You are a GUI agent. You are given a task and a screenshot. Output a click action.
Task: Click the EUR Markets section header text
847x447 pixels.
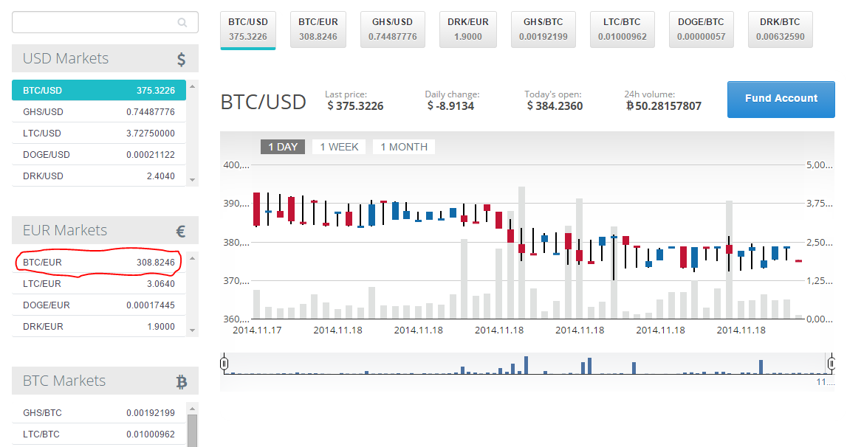coord(65,231)
